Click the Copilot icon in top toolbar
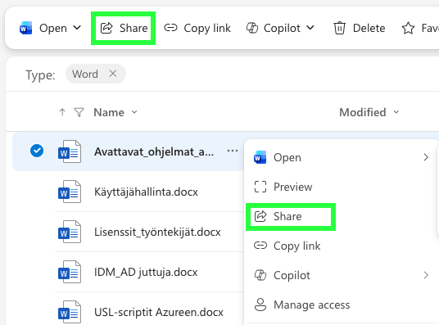 pyautogui.click(x=252, y=28)
